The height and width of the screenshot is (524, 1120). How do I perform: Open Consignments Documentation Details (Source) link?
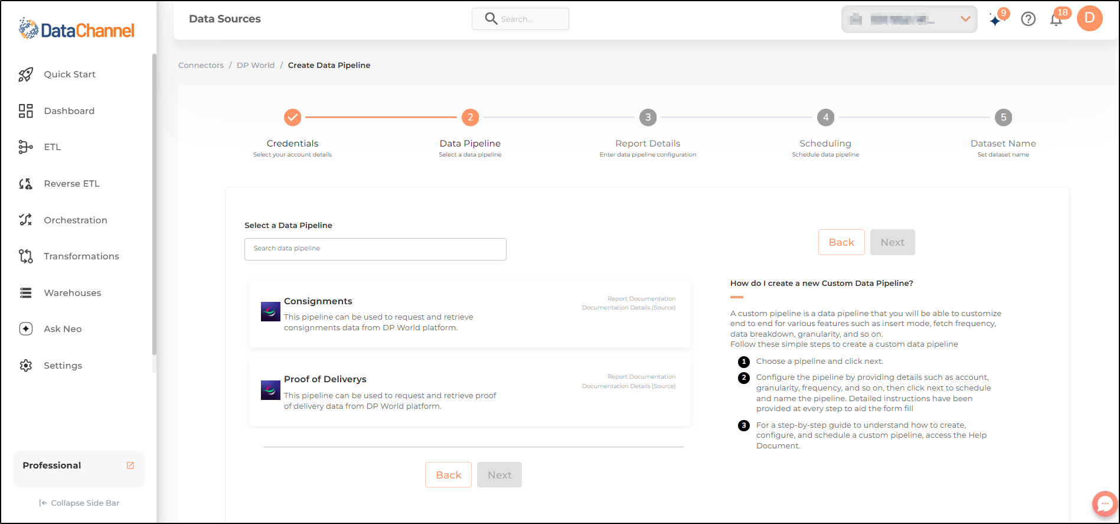[x=629, y=308]
